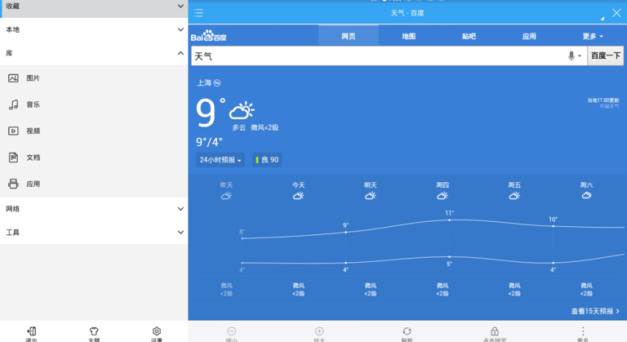
Task: Click the 周四 weather icon
Action: (442, 196)
